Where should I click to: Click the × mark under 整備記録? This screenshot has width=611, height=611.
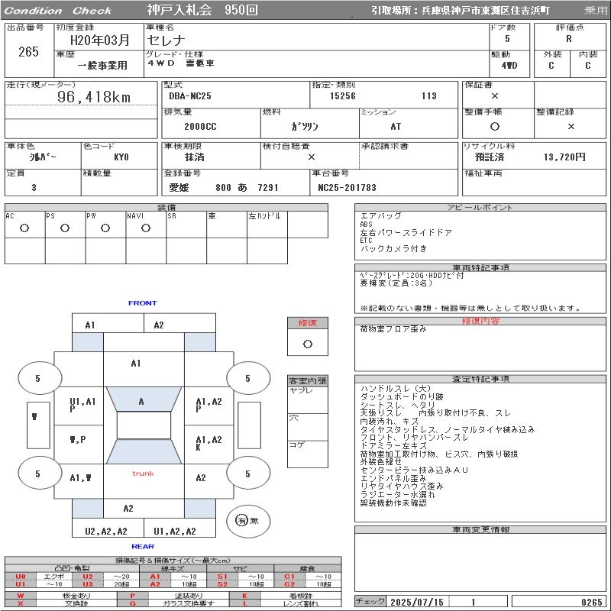[x=571, y=126]
